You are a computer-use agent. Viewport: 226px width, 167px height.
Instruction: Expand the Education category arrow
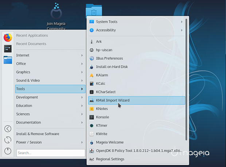click(82, 106)
